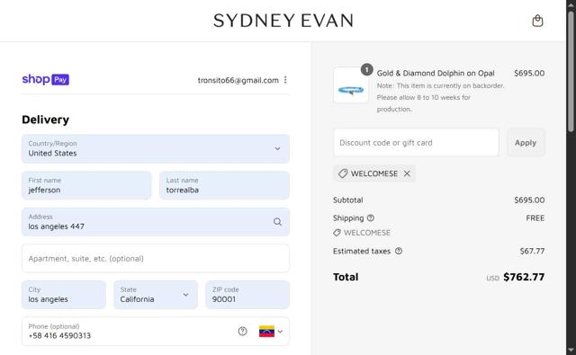Open the Country/Region dropdown

[156, 148]
